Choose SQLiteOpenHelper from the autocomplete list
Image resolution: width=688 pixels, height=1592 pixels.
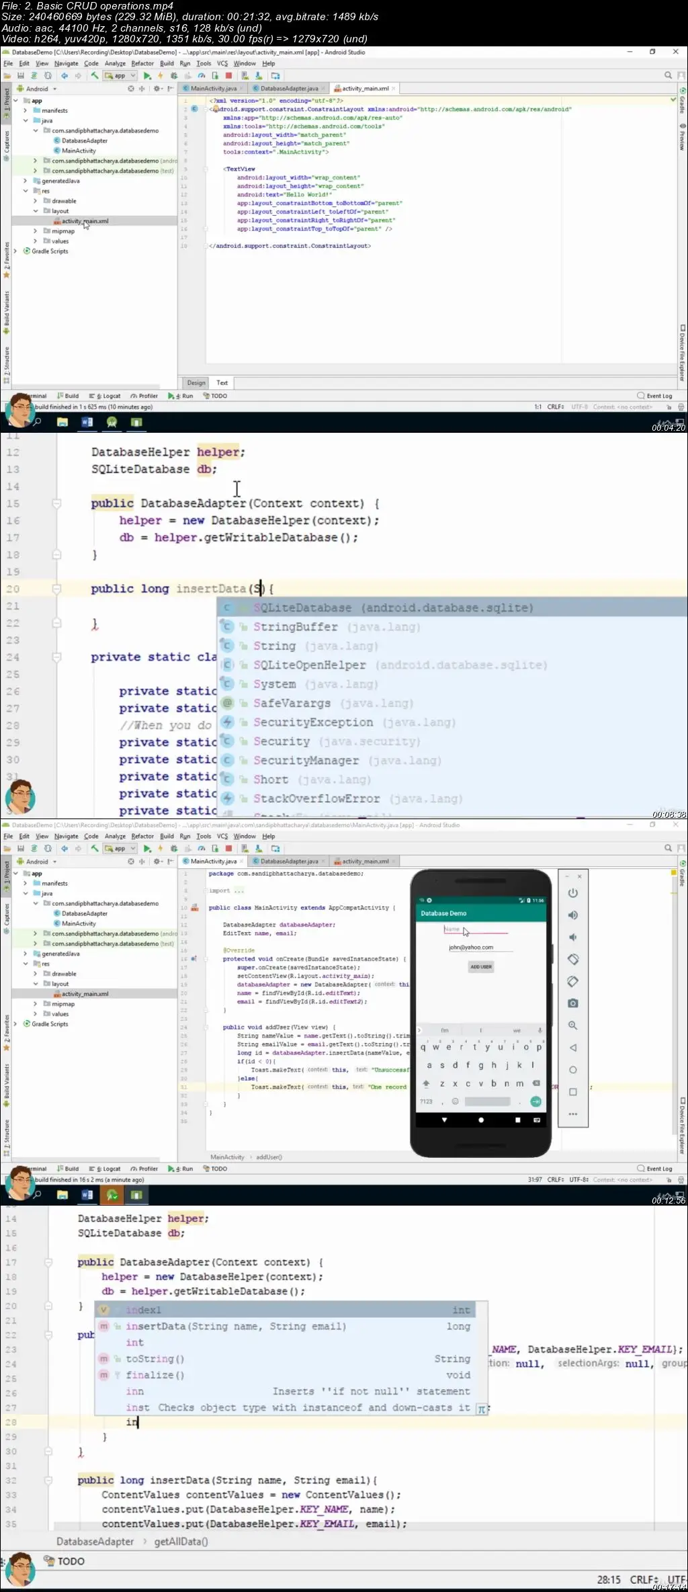point(452,665)
